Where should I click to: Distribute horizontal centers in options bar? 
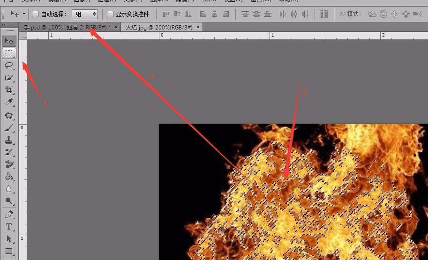[294, 14]
